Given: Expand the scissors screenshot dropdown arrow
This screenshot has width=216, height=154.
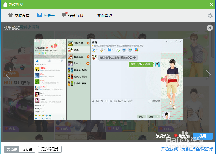Looking at the screenshot, I should pyautogui.click(x=132, y=101).
